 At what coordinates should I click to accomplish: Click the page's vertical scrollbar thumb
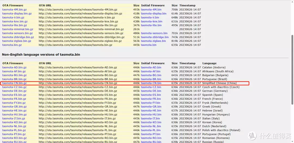[x=293, y=69]
